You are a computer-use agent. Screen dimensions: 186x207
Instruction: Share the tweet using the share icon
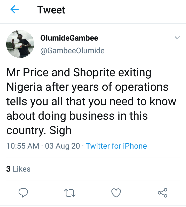pyautogui.click(x=162, y=193)
